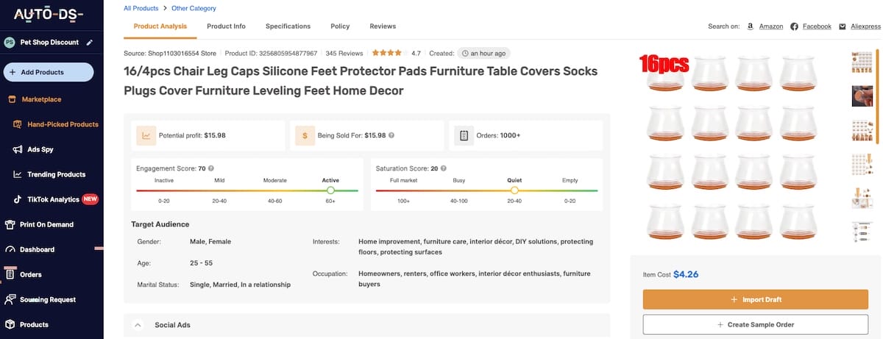
Task: Click the Engagement Score slider marker
Action: (x=330, y=190)
